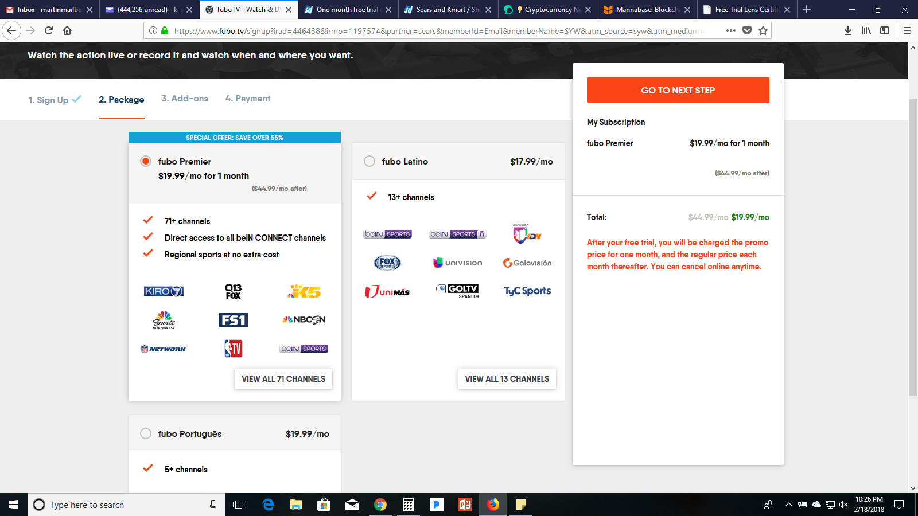This screenshot has width=918, height=516.
Task: Close the One month free trial tab
Action: (388, 10)
